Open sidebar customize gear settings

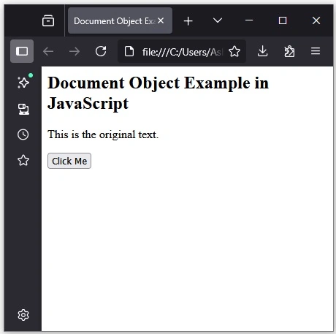23,315
